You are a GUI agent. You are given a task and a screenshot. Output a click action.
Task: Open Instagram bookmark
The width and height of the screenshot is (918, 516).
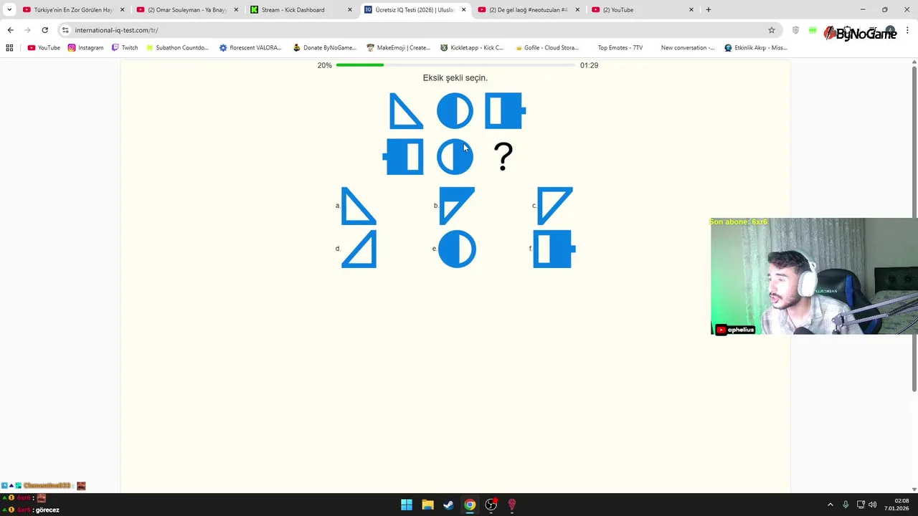[85, 47]
